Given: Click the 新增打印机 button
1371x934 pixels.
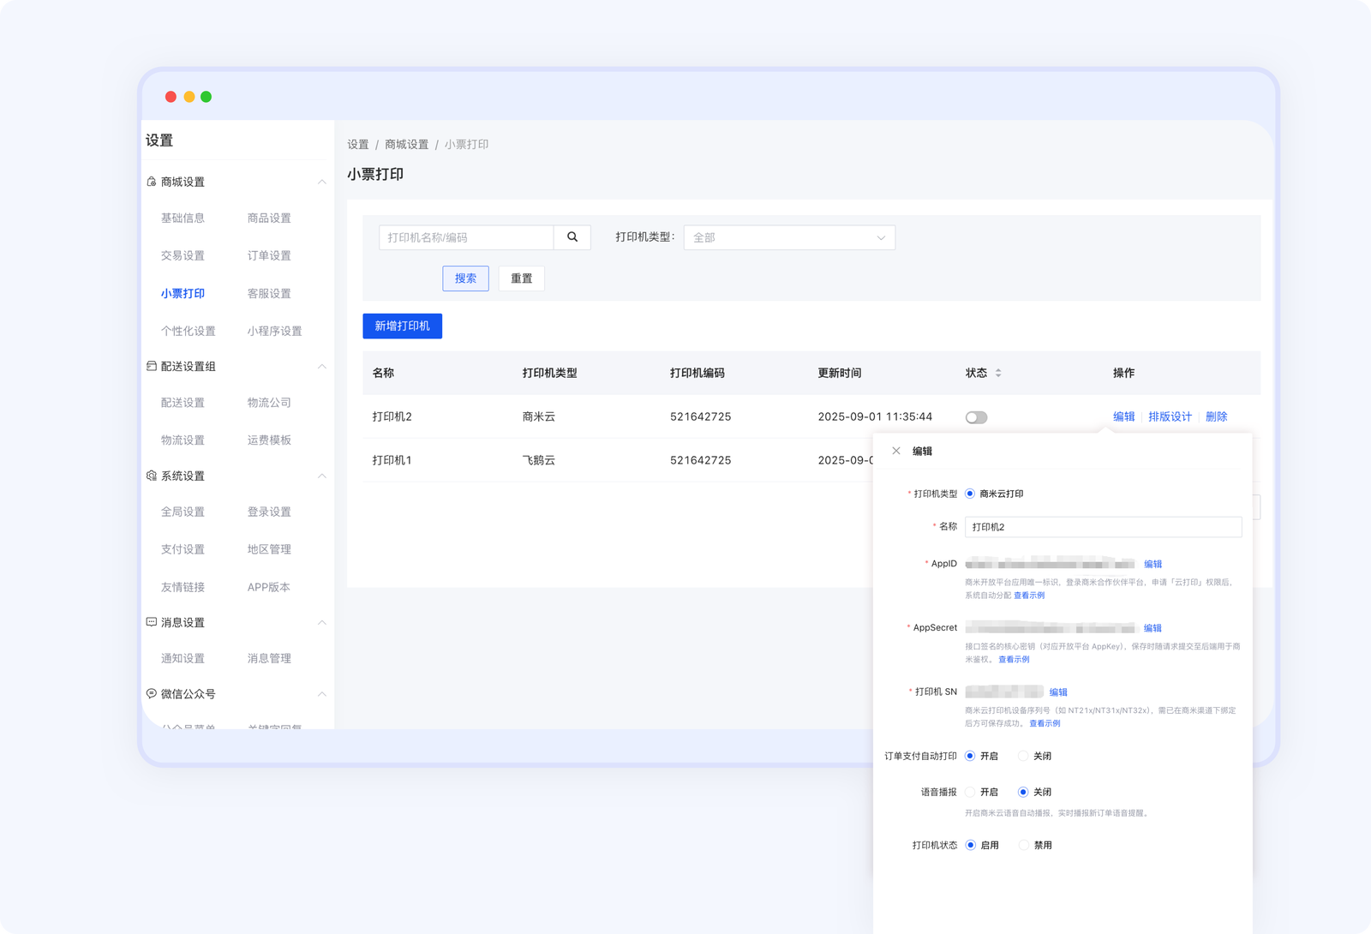Looking at the screenshot, I should (x=402, y=326).
